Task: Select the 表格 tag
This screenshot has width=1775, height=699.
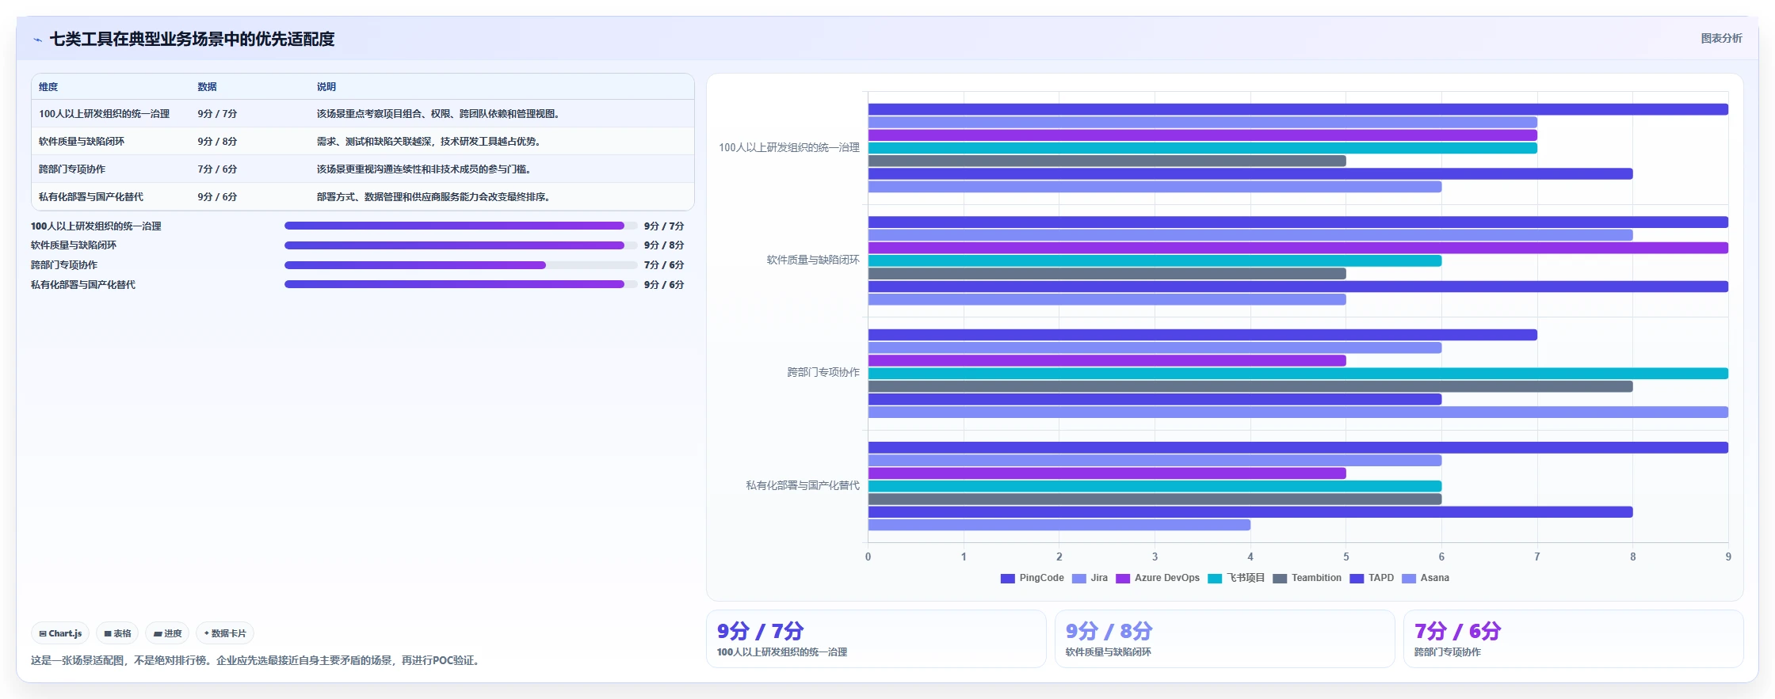Action: pos(117,633)
